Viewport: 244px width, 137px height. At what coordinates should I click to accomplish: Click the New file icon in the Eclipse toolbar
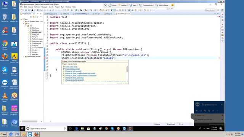pyautogui.click(x=22, y=10)
